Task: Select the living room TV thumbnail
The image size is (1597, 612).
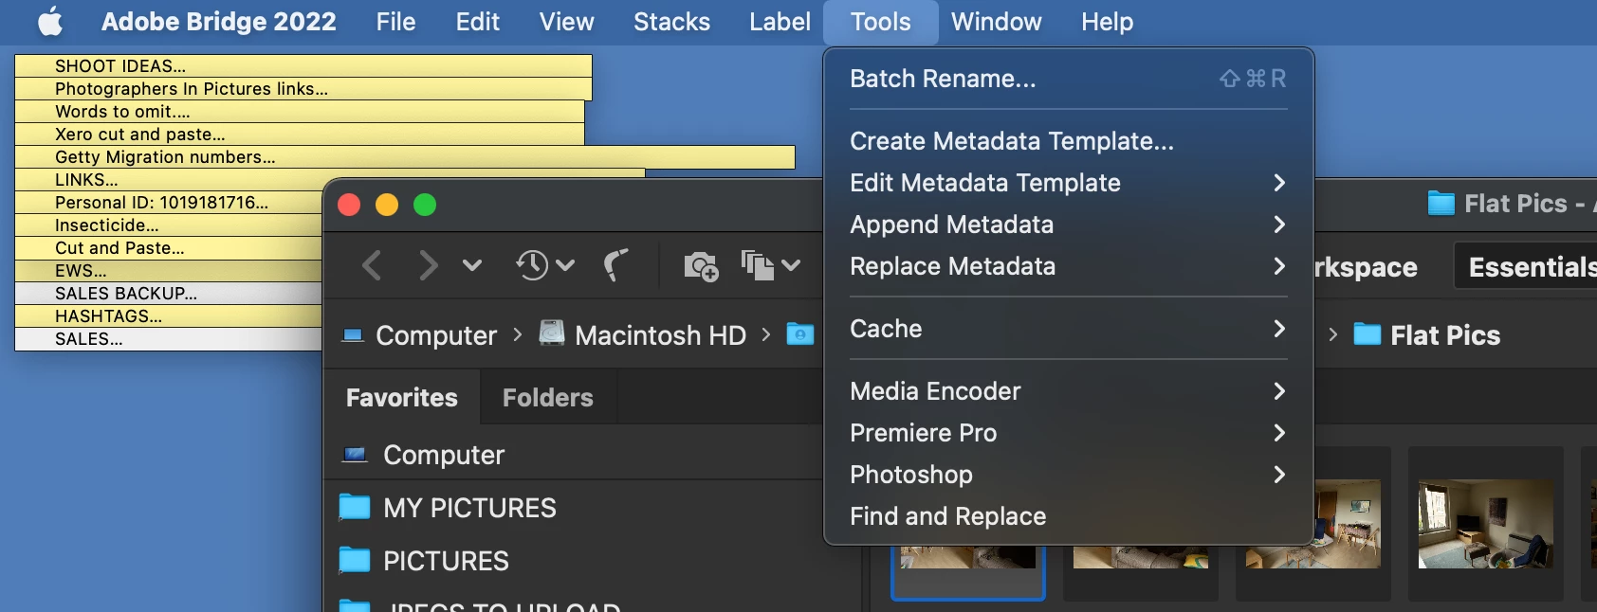Action: coord(1486,524)
